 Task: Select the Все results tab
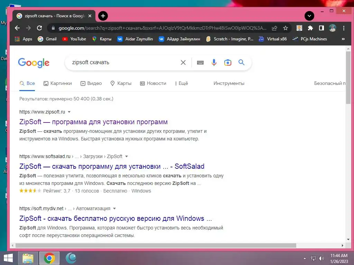[27, 84]
